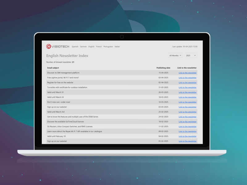Image resolution: width=247 pixels, height=185 pixels.
Task: Switch to the German language tab
Action: (x=83, y=47)
